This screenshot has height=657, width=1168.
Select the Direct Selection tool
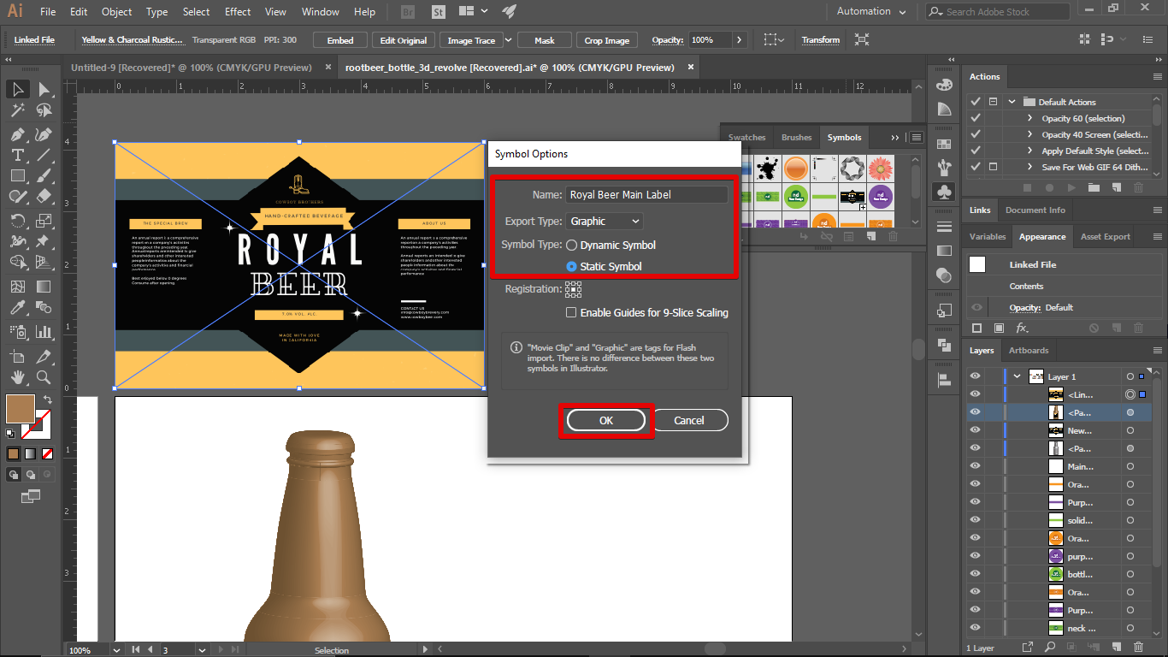44,89
